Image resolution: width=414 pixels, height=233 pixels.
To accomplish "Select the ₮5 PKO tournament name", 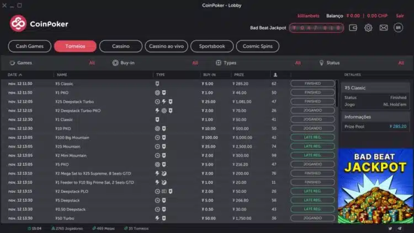I will pos(62,165).
